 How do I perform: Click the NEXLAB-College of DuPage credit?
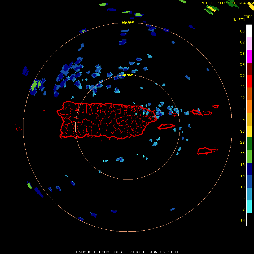227,3
